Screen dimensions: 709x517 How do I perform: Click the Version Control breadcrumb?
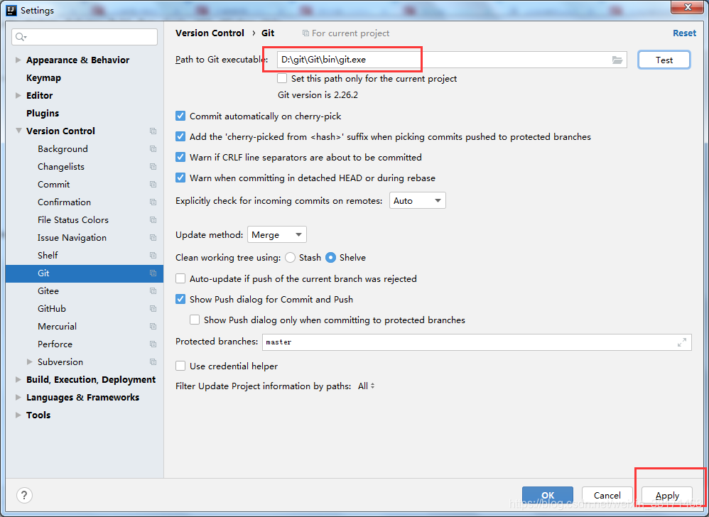click(x=210, y=33)
